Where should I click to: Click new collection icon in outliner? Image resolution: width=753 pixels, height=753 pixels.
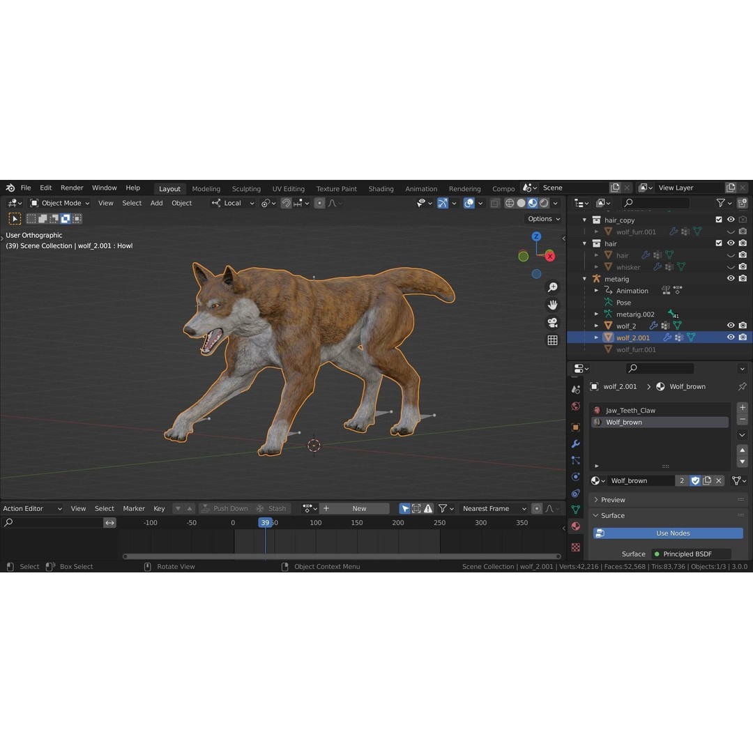743,203
